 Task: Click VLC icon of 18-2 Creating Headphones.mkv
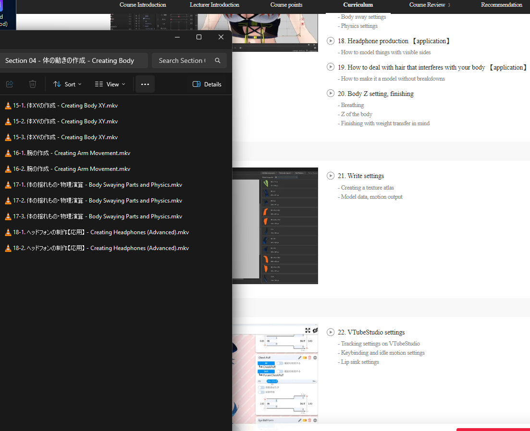(8, 249)
